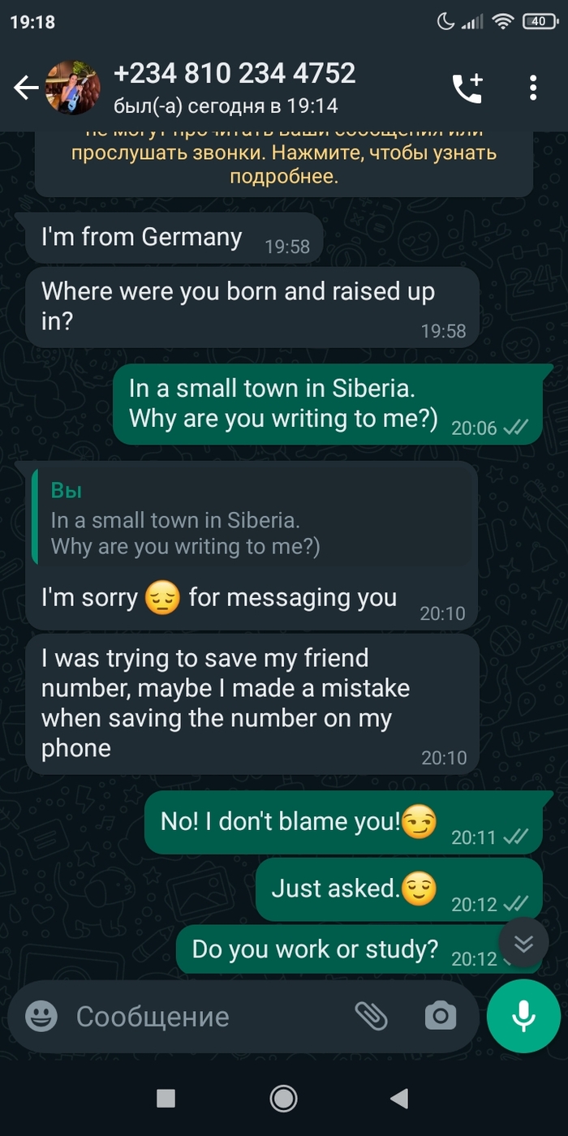Tap the last-seen status under the number

226,105
